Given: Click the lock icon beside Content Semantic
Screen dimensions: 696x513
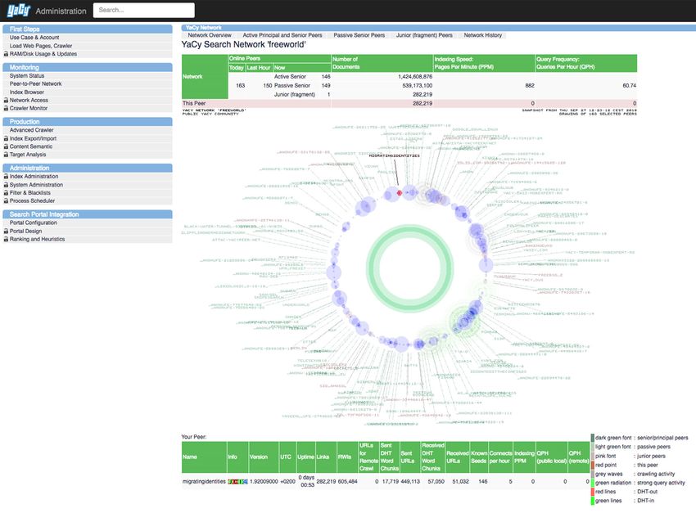Looking at the screenshot, I should click(6, 146).
